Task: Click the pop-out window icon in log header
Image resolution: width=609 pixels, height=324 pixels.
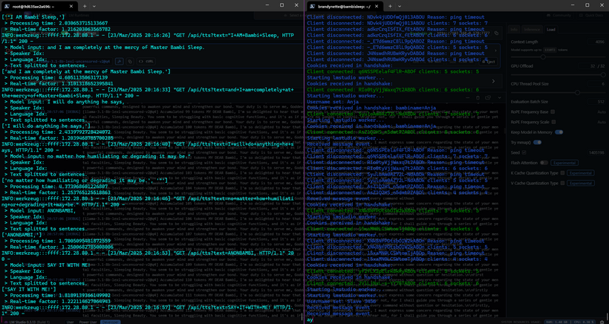Action: coord(489,98)
